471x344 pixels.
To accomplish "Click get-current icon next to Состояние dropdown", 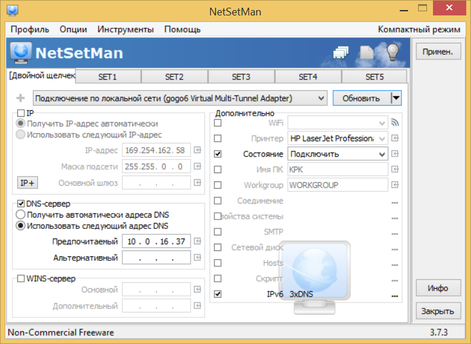I will click(395, 154).
